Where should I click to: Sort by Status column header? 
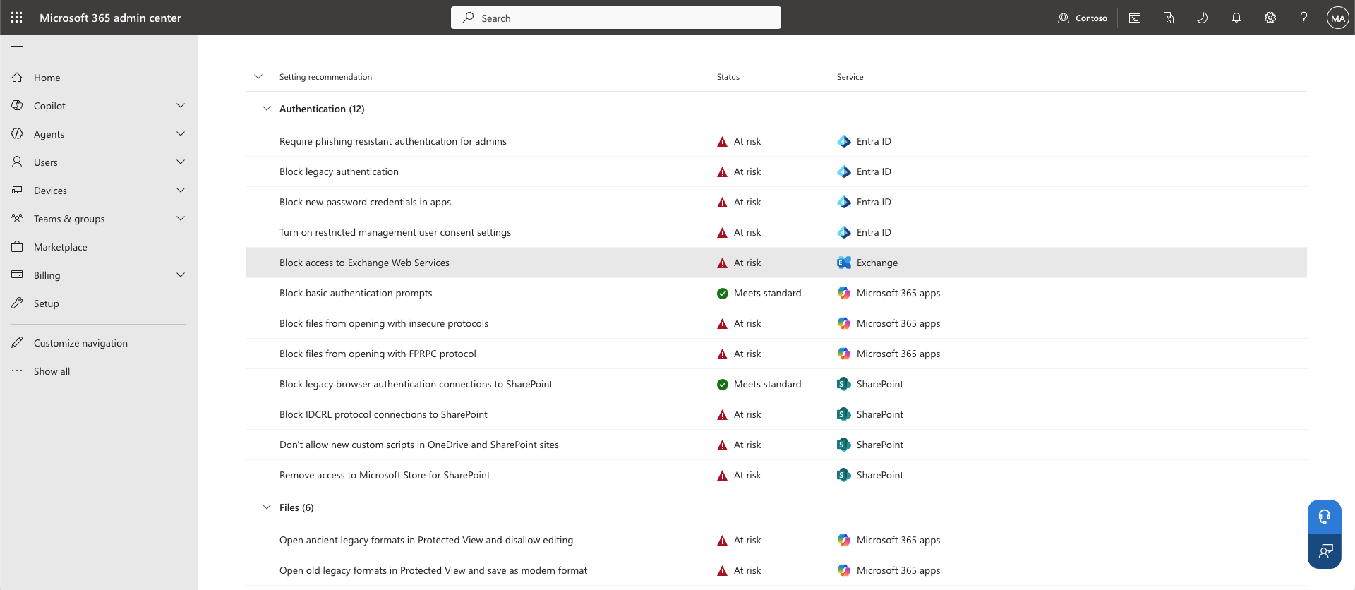tap(728, 77)
